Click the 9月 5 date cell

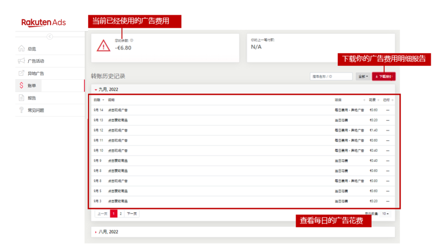click(x=97, y=191)
